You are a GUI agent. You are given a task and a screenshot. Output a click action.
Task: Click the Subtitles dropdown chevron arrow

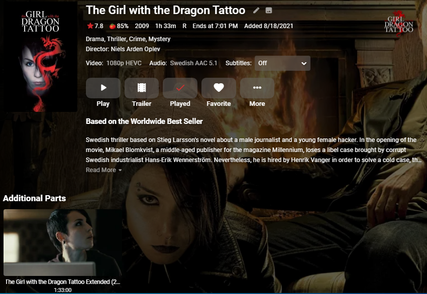304,63
